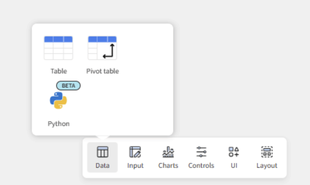
Task: Select the Table element icon
Action: pos(58,48)
